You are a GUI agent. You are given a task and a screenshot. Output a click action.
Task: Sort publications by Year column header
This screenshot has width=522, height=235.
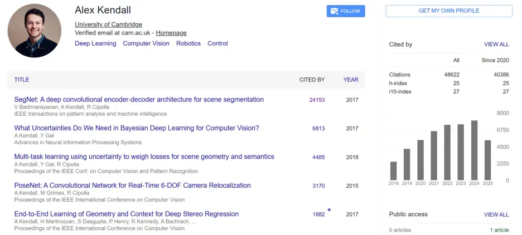click(x=351, y=80)
